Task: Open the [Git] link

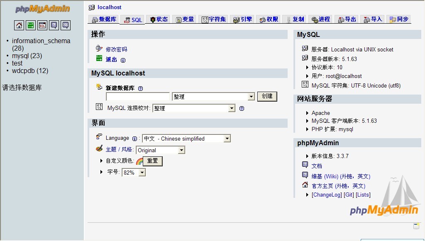Action: (x=349, y=195)
